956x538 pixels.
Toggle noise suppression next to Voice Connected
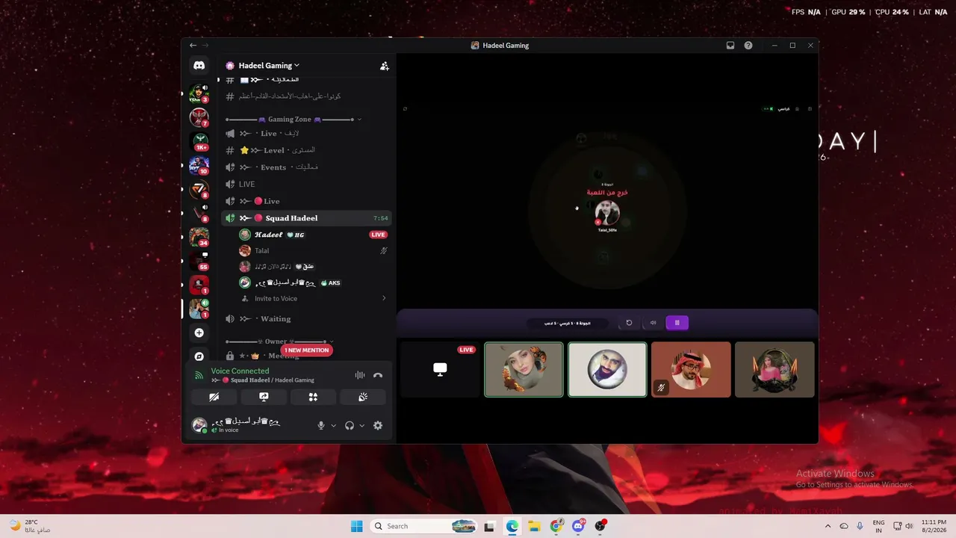pos(360,375)
